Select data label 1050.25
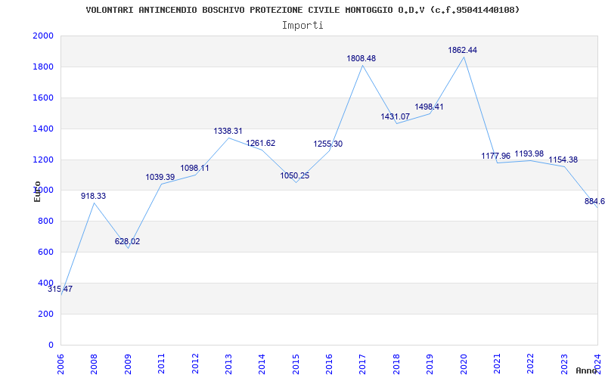 click(x=295, y=175)
